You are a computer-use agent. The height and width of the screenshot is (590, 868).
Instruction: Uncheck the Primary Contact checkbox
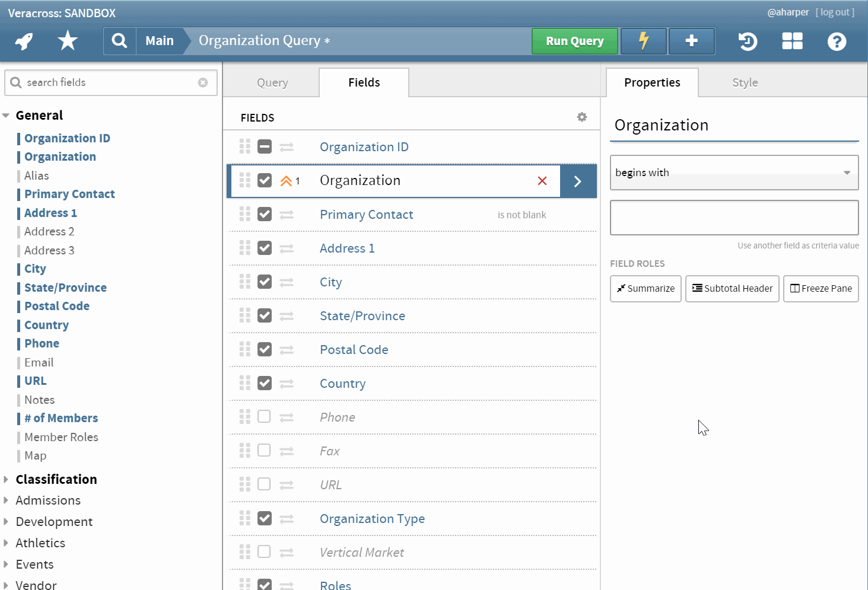265,214
